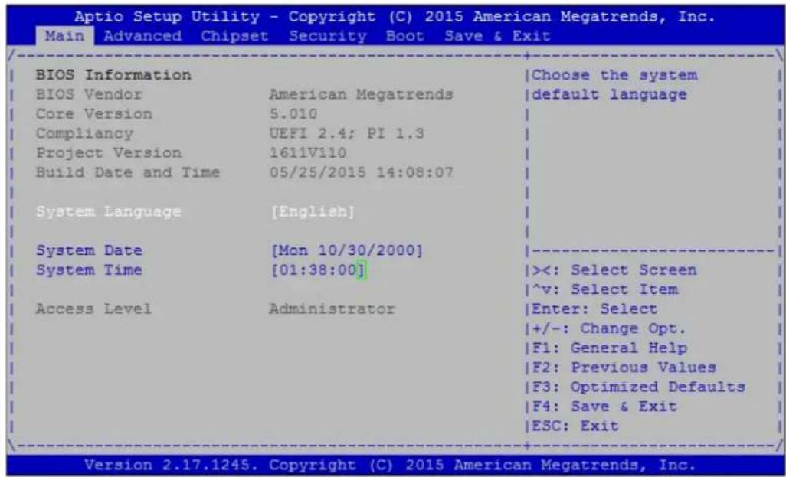Click the American Megatrends vendor value
The height and width of the screenshot is (477, 786).
point(361,94)
